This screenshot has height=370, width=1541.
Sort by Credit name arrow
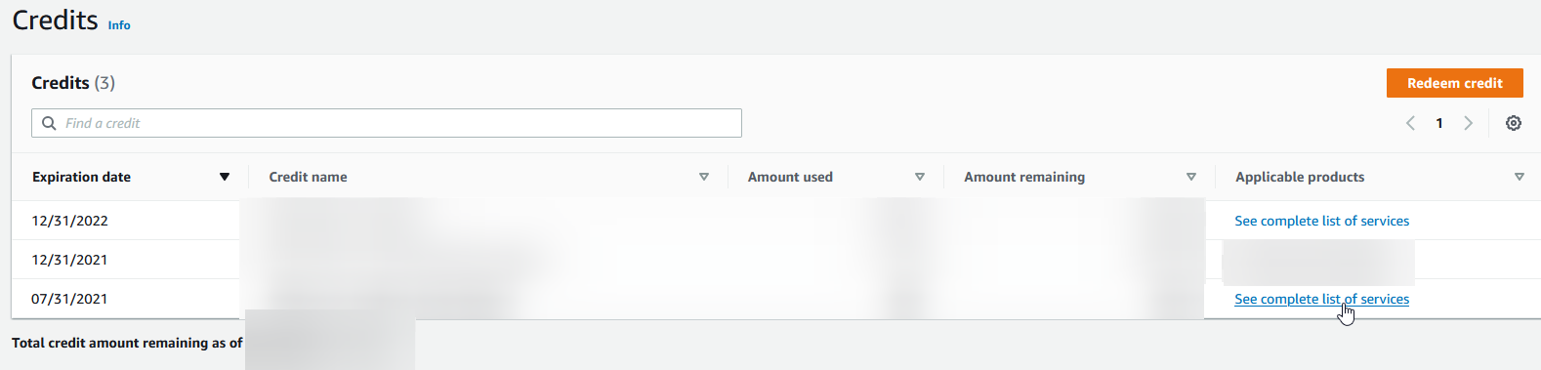tap(704, 177)
